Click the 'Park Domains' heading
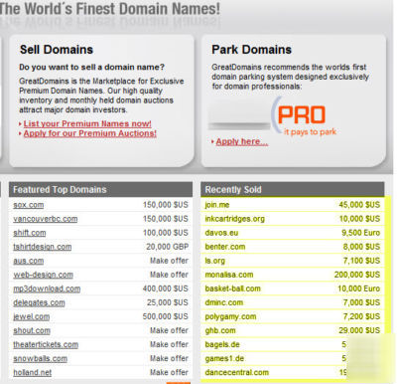Image resolution: width=397 pixels, height=384 pixels. point(251,50)
